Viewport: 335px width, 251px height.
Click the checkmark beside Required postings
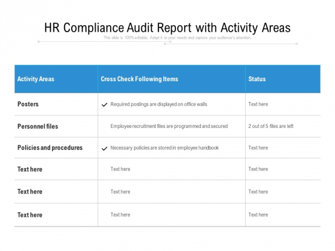coord(104,105)
